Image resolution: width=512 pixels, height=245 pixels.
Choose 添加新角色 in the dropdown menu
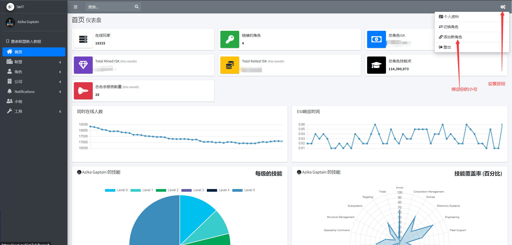click(472, 37)
